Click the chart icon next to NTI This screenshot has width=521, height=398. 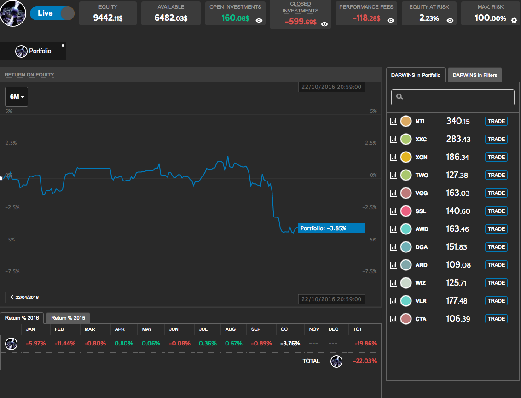point(393,122)
